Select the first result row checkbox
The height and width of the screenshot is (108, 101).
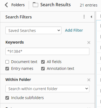tap(100, 26)
